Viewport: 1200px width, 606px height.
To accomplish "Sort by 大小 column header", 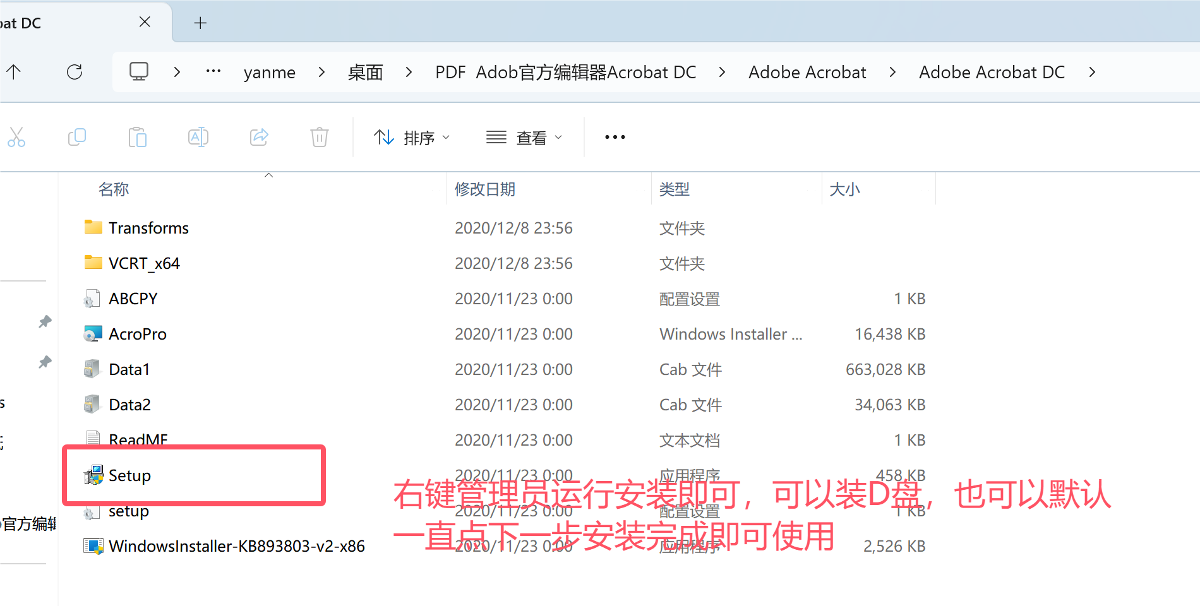I will pos(844,189).
